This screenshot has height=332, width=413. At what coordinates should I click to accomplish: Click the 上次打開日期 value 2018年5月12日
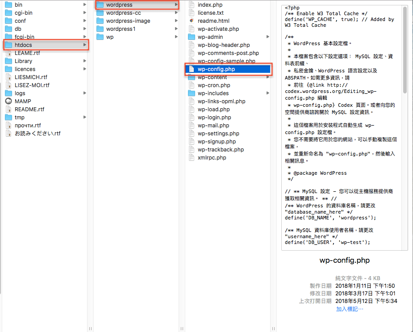point(366,301)
